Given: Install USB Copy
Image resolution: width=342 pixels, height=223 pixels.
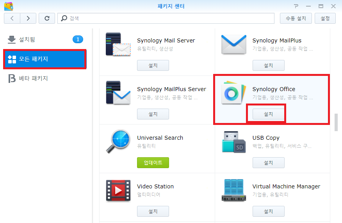Looking at the screenshot, I should [x=268, y=163].
